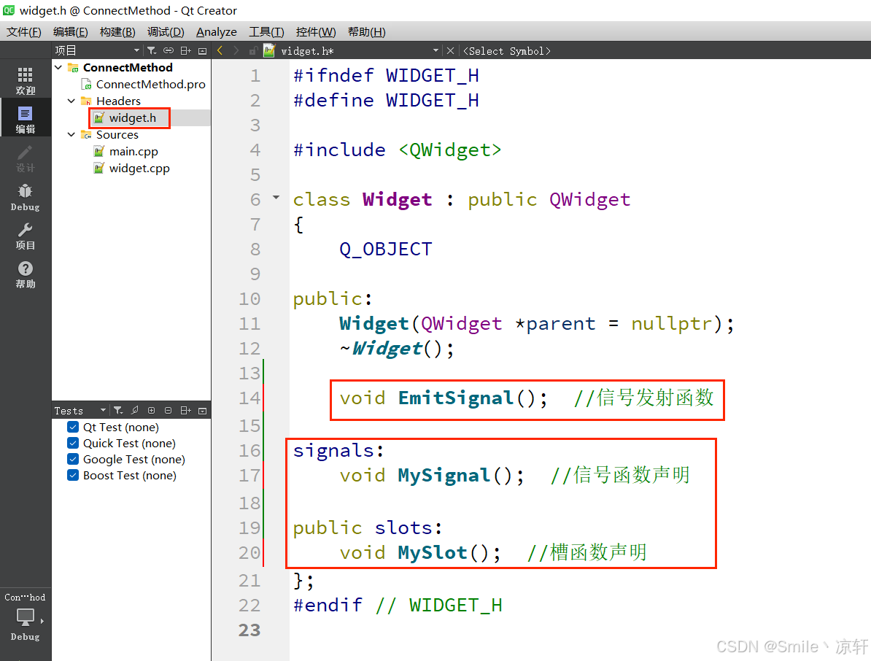The height and width of the screenshot is (661, 871).
Task: Open the Projects (项目) mode wrench icon
Action: coord(25,236)
